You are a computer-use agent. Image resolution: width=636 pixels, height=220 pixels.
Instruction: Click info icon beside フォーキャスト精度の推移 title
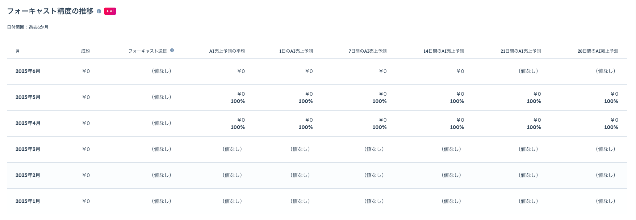click(99, 11)
